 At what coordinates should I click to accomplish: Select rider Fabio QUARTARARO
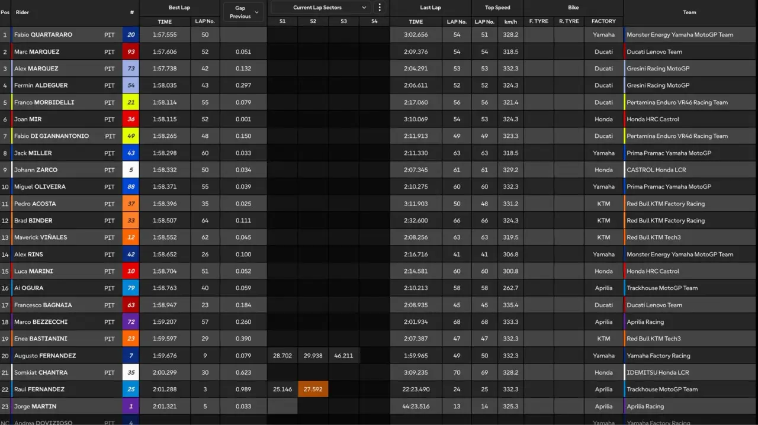(x=43, y=35)
